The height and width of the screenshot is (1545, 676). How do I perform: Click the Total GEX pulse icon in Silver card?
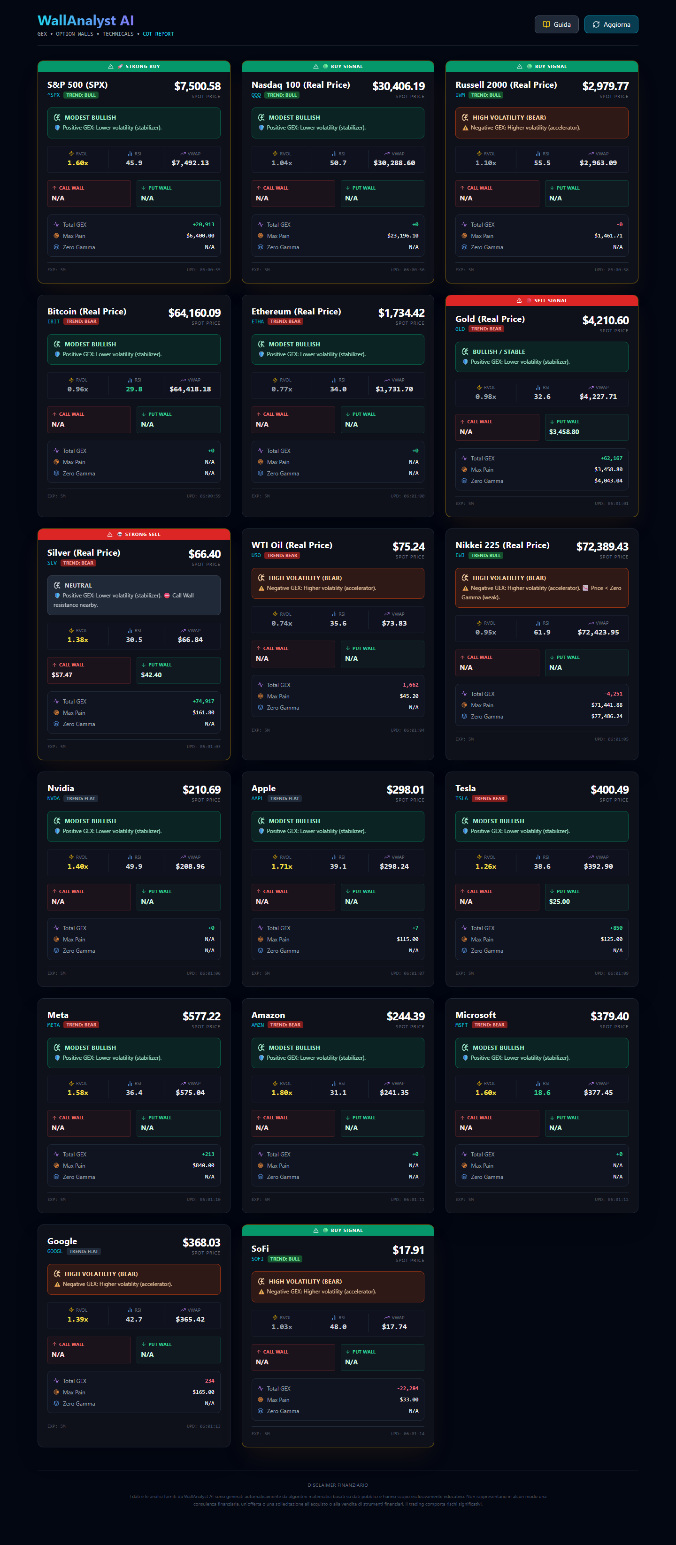[56, 701]
